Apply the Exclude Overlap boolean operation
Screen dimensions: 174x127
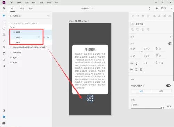click(x=148, y=29)
